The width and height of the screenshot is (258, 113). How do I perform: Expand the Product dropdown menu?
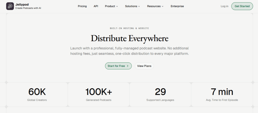pyautogui.click(x=111, y=6)
